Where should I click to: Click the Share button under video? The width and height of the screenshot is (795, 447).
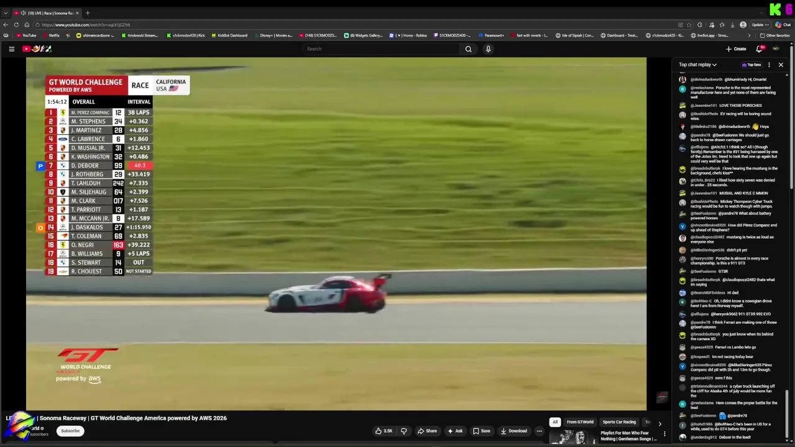tap(427, 431)
